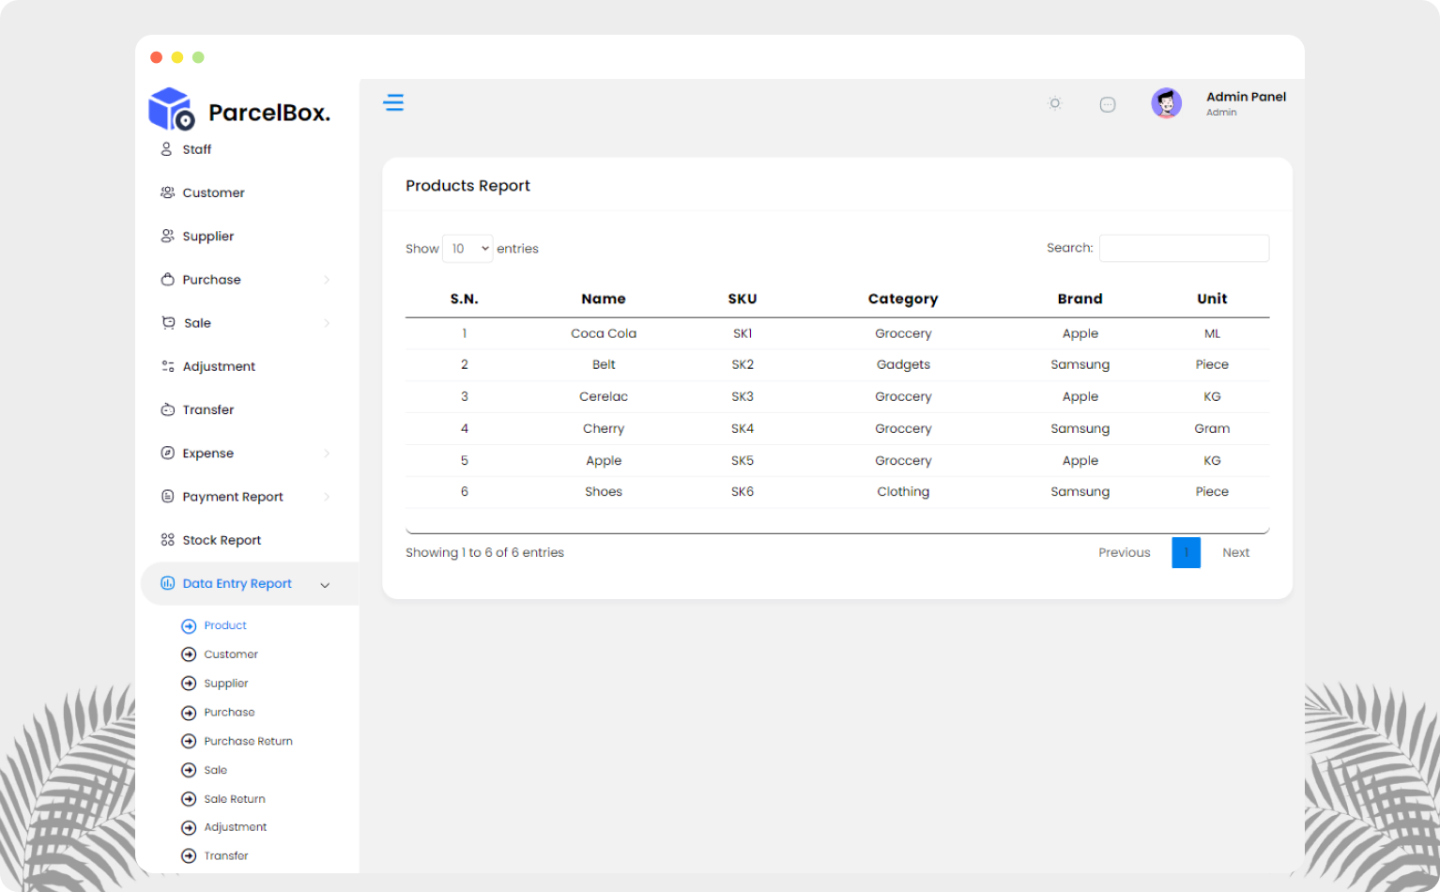This screenshot has width=1440, height=892.
Task: Select the Staff icon in the sidebar
Action: pos(167,149)
